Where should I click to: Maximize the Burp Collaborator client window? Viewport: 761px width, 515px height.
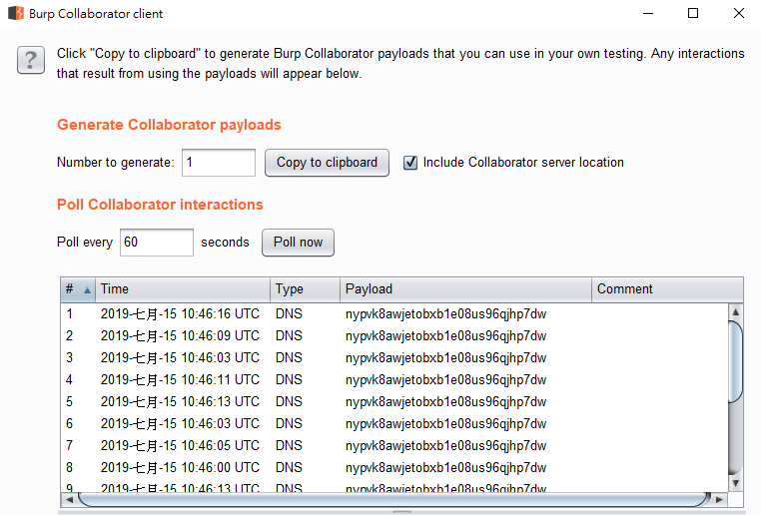[693, 14]
